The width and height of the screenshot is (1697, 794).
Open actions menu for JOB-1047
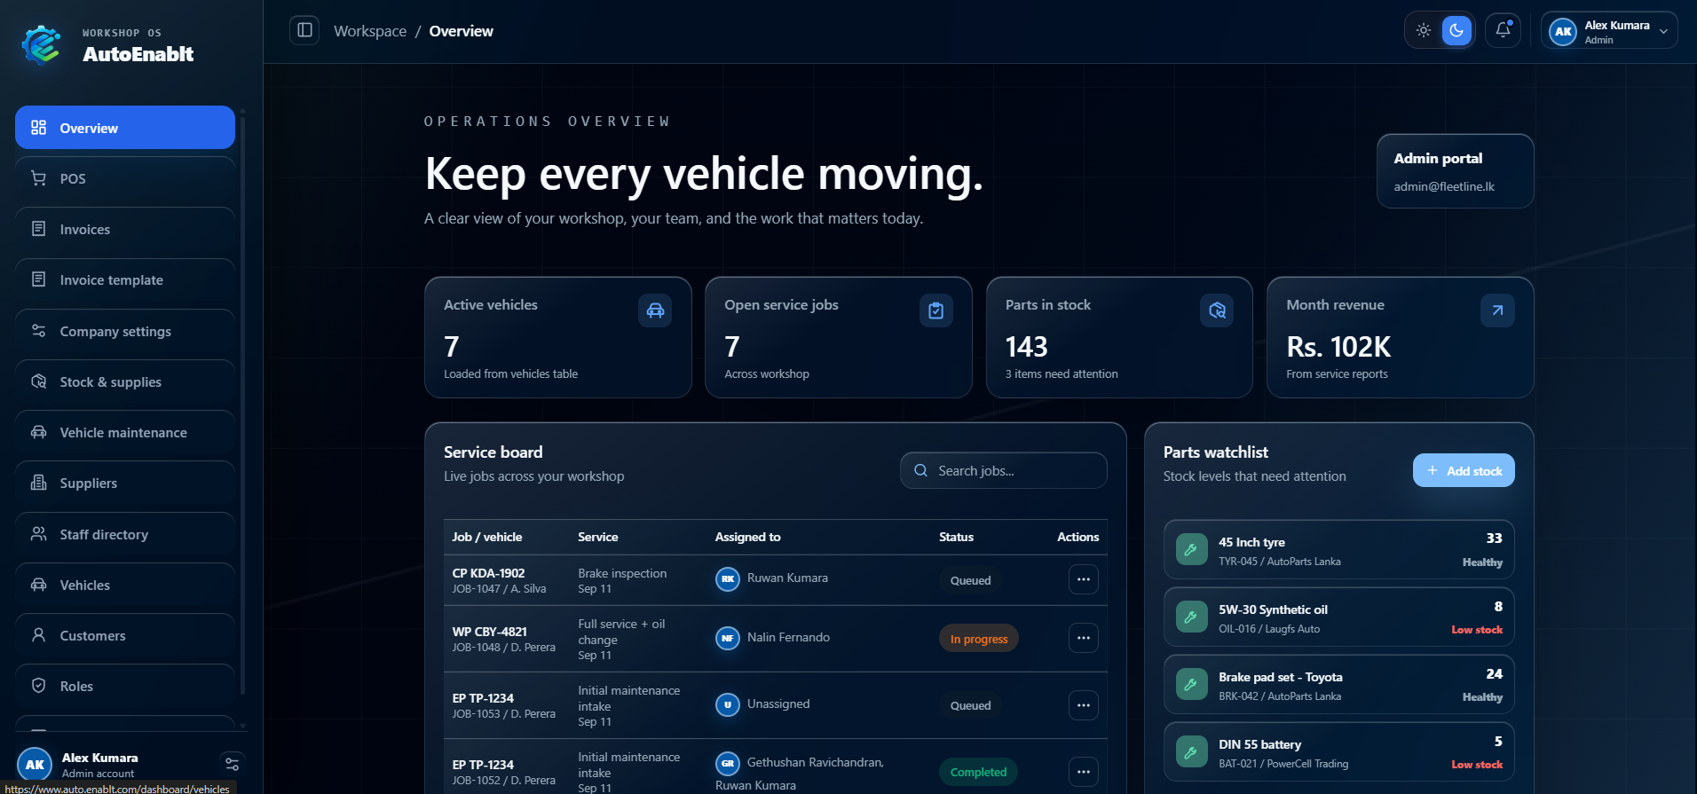1084,579
